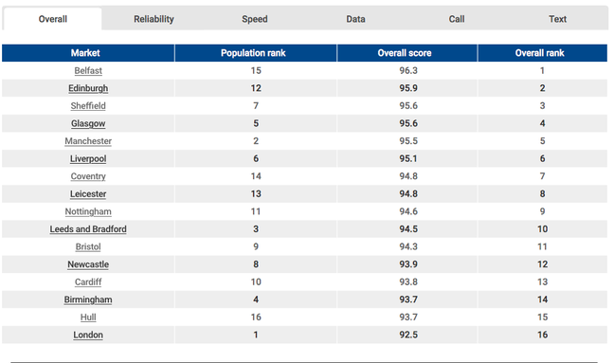Open the Sheffield market link
Screen dimensions: 614x363
tap(88, 106)
